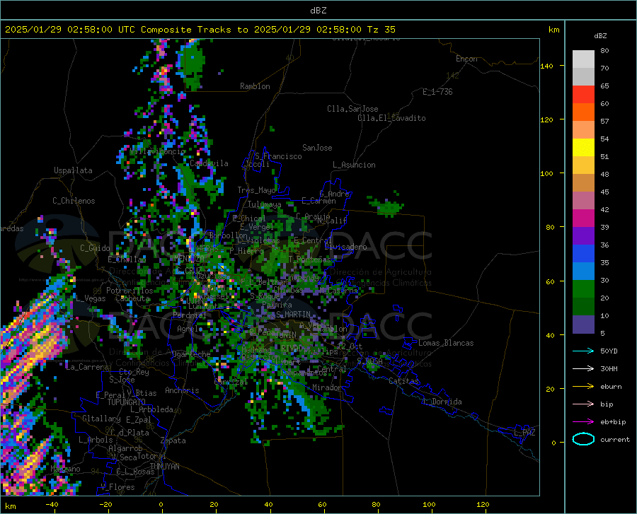Pick the bright yellow 51-54 dBZ swatch
Image resolution: width=637 pixels, height=514 pixels.
[583, 148]
